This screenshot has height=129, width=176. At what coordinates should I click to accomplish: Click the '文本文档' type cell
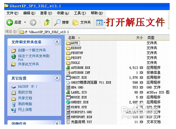(153, 122)
